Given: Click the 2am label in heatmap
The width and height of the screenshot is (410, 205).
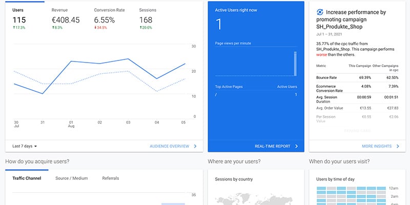Looking at the screenshot, I should click(x=394, y=196).
